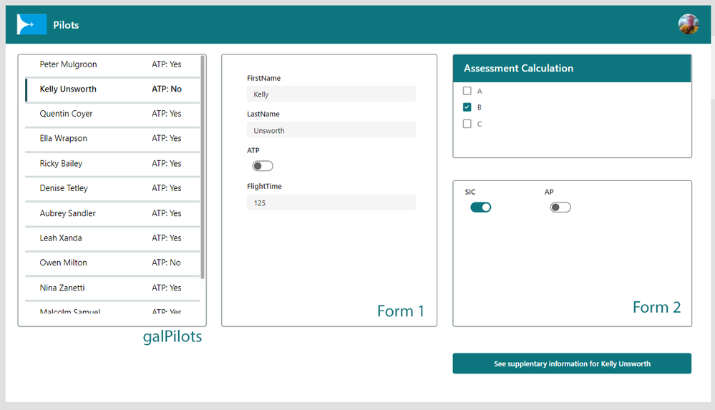Select Ricky Bailey in the pilots list
The image size is (715, 410).
click(112, 164)
